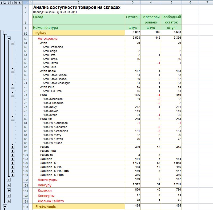The width and height of the screenshot is (213, 210).
Task: Select row 59 header
Action: click(26, 34)
